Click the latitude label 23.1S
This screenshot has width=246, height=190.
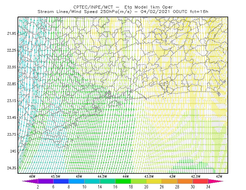(12, 101)
